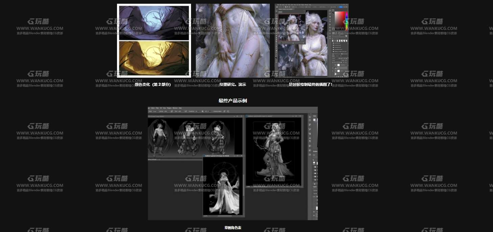Click the heading '最终产品示例'
The image size is (493, 232).
pyautogui.click(x=233, y=101)
